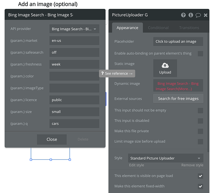Close the PictureUploader G property panel

tap(205, 15)
